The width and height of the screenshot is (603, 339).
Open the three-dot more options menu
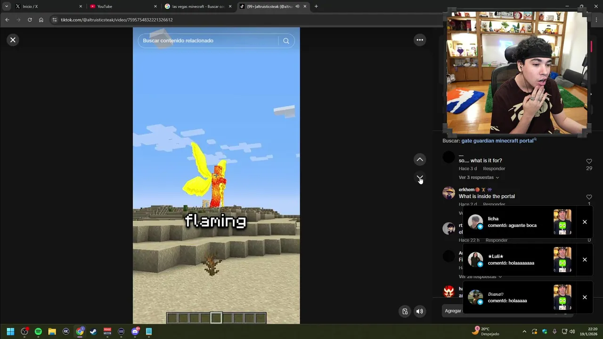[420, 40]
